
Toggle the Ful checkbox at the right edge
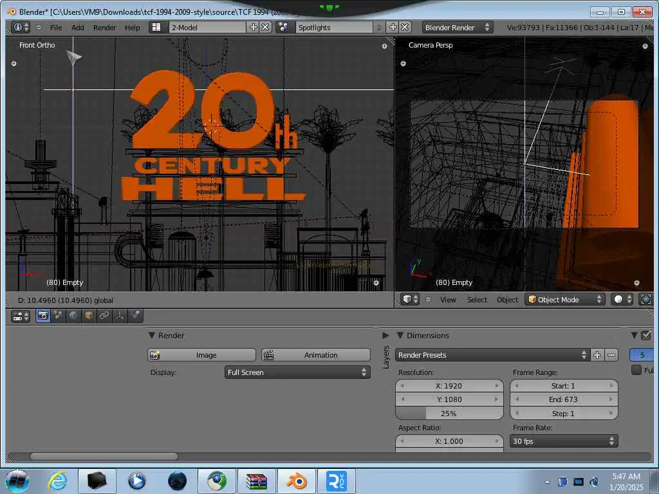click(x=636, y=370)
